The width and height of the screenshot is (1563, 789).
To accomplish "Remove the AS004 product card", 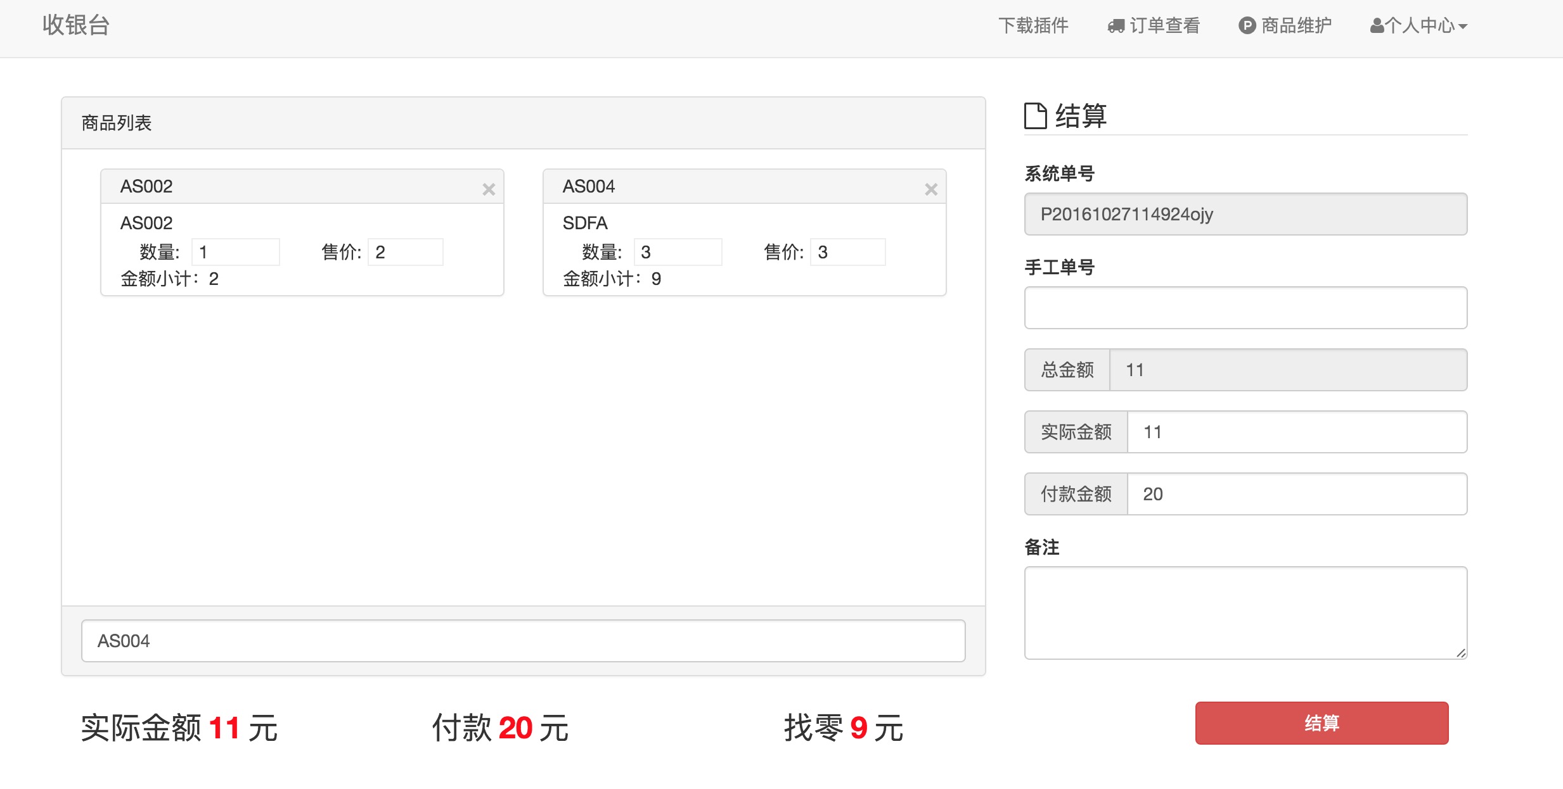I will 931,189.
